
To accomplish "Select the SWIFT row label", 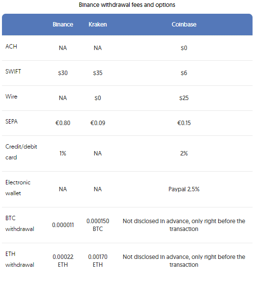I will click(x=13, y=72).
